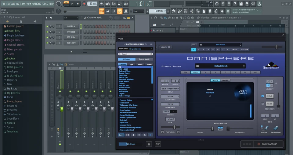Click the Omnisphere refresh patch list button

coord(145,135)
